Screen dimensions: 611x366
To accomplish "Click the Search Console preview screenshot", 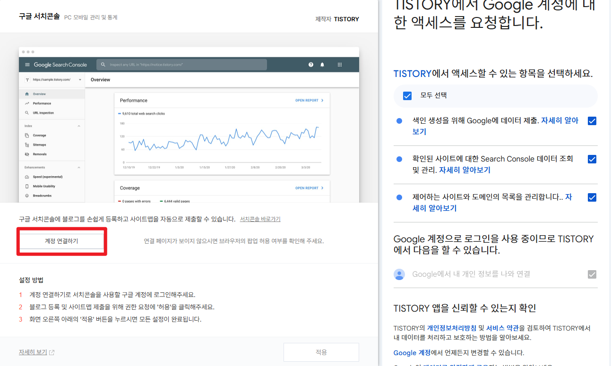I will tap(189, 125).
